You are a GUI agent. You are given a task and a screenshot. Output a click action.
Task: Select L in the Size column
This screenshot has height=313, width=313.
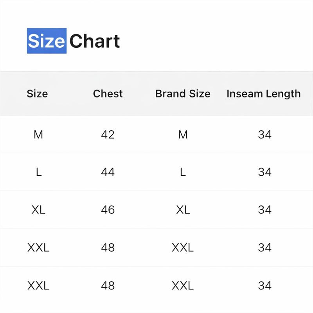pos(38,172)
